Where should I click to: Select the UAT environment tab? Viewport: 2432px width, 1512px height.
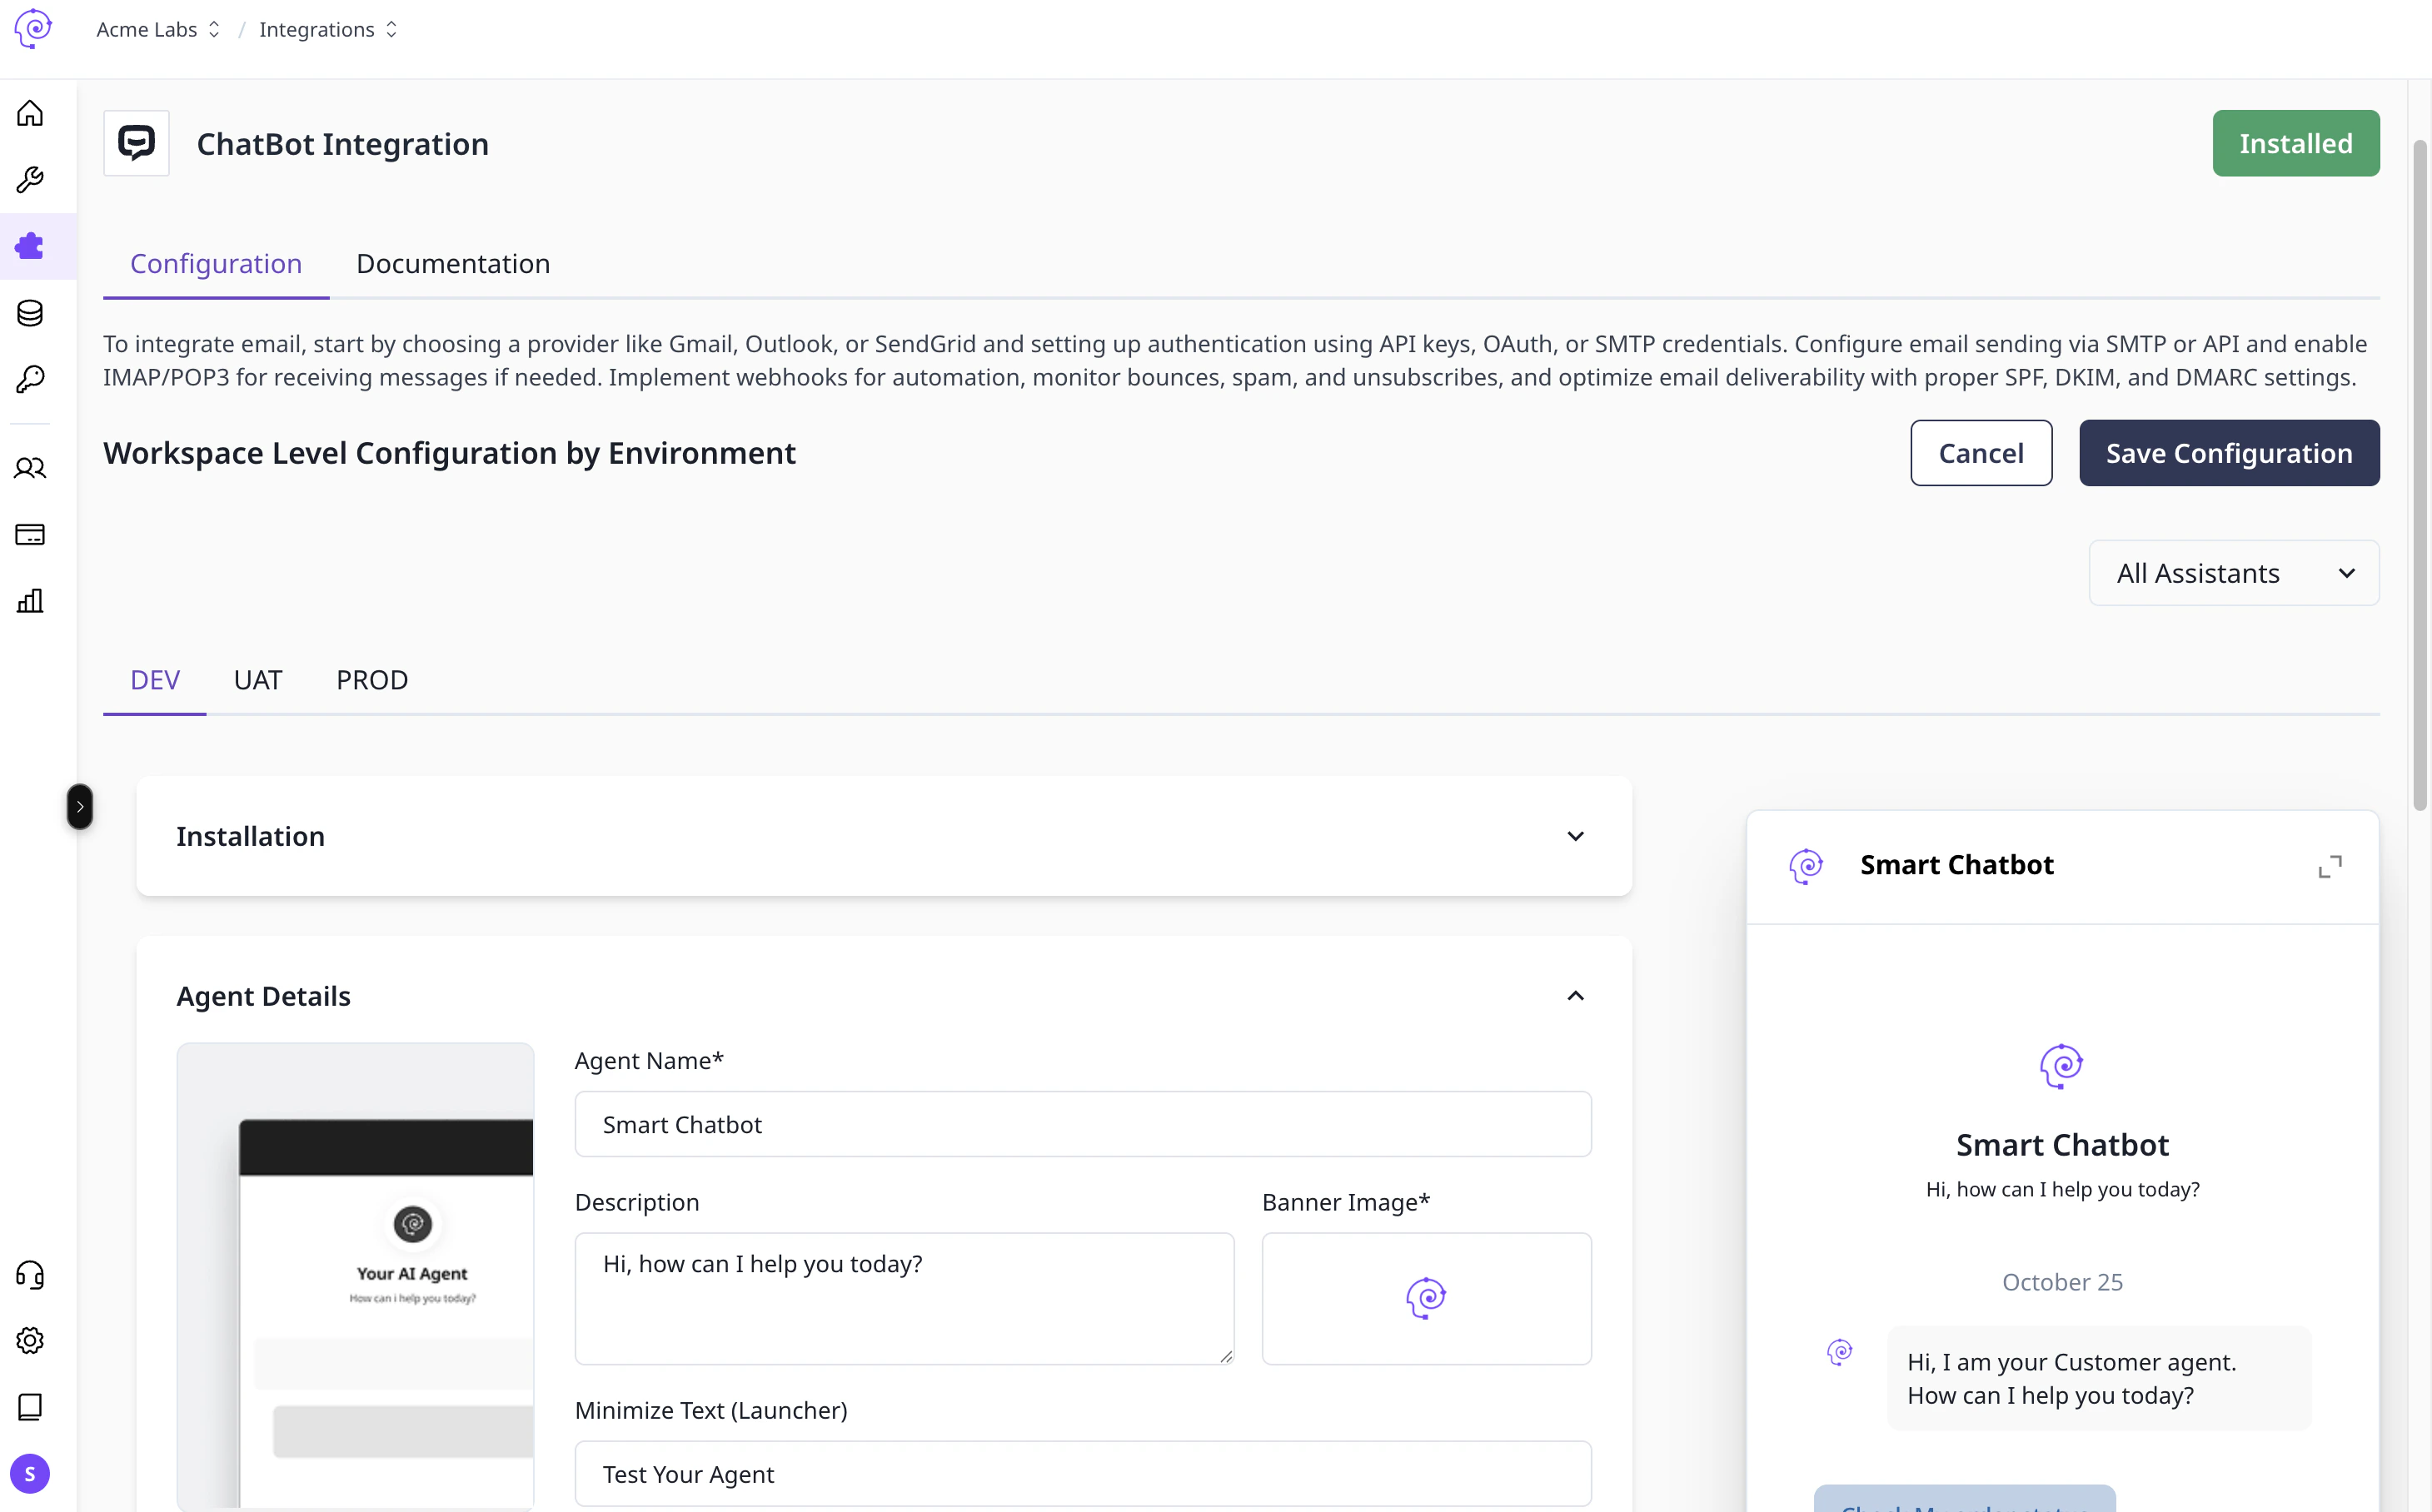click(258, 680)
